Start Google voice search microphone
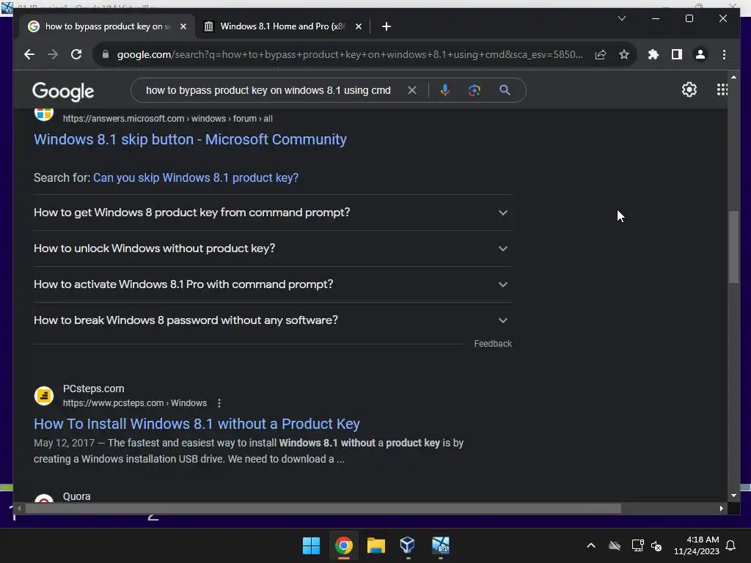The height and width of the screenshot is (563, 751). [x=445, y=90]
